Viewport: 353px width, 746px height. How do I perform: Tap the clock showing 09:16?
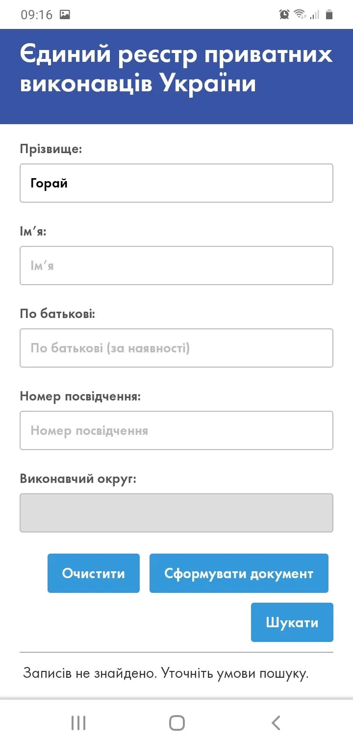coord(36,15)
